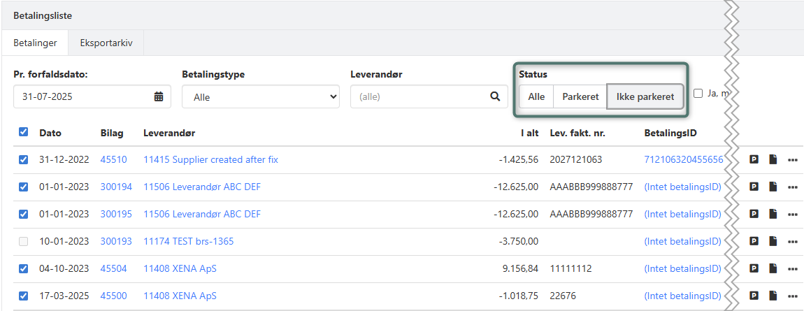
Task: Open supplier 11415 Supplier created after fix
Action: click(x=210, y=159)
